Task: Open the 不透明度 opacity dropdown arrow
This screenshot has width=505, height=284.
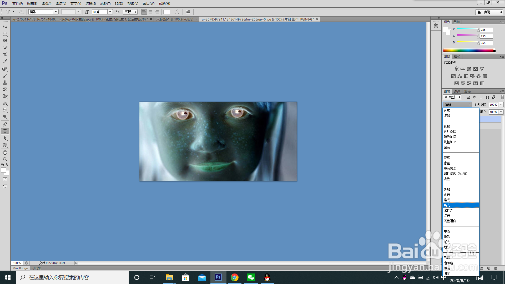Action: pyautogui.click(x=501, y=104)
